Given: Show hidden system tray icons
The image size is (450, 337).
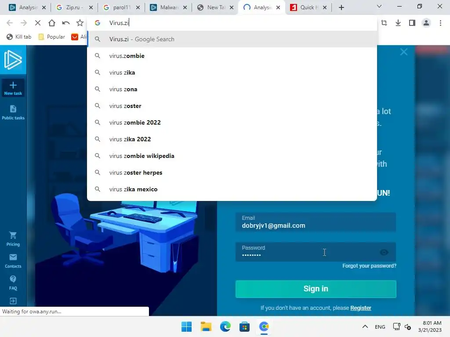Looking at the screenshot, I should click(365, 326).
